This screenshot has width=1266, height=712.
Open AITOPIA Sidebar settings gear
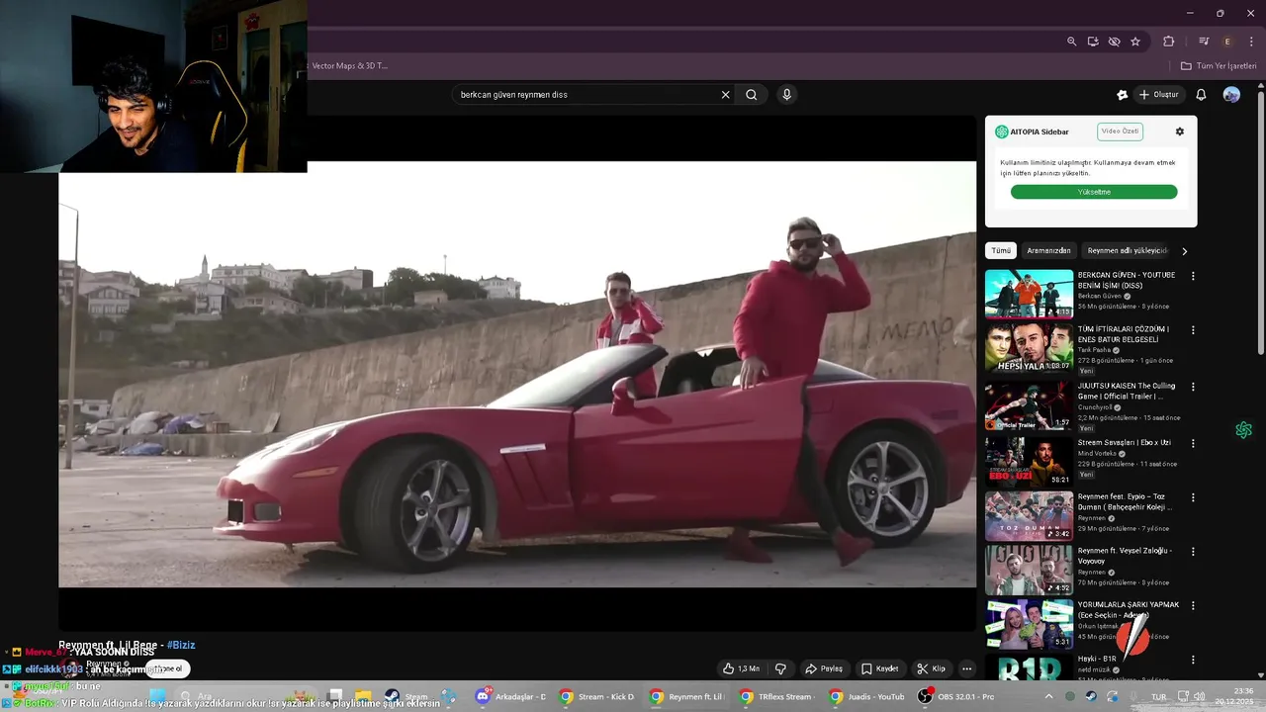point(1179,132)
